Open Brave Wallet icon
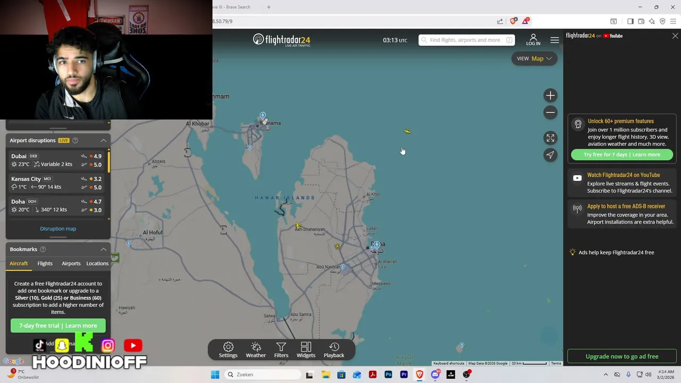681x383 pixels. coord(641,21)
